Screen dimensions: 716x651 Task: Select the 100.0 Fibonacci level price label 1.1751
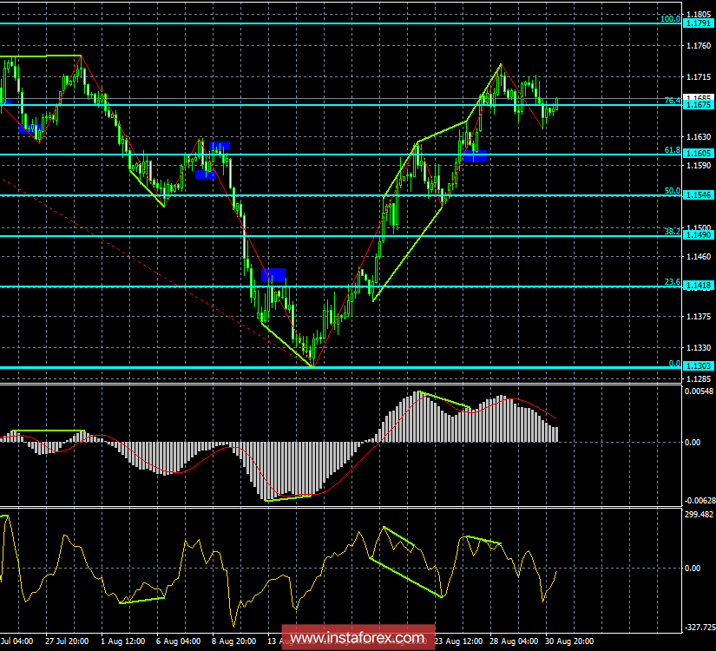tap(698, 23)
